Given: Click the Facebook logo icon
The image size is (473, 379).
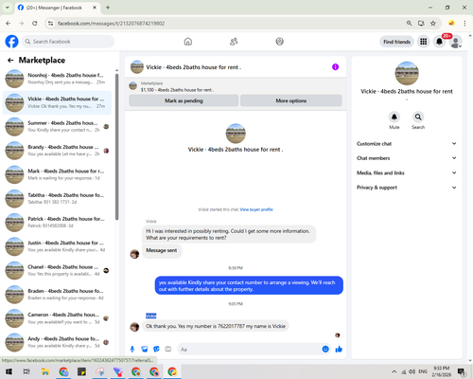Looking at the screenshot, I should point(12,42).
